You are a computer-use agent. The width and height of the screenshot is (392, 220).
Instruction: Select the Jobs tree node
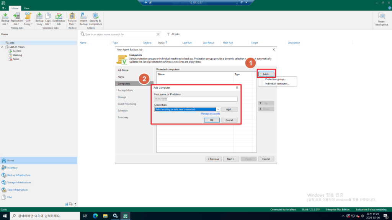pos(12,43)
